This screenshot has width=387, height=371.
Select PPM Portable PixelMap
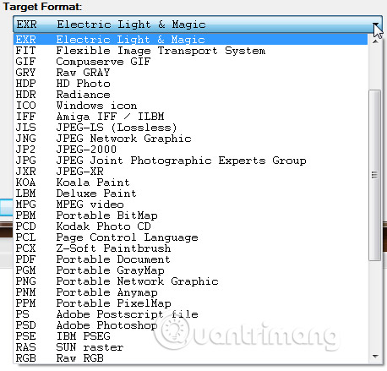tap(191, 303)
